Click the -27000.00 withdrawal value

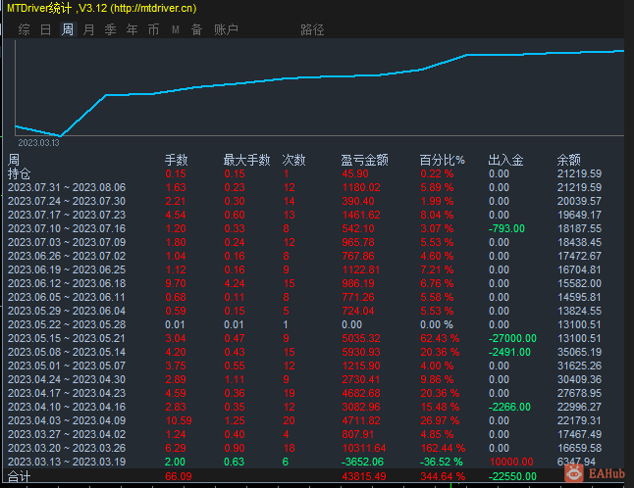512,339
